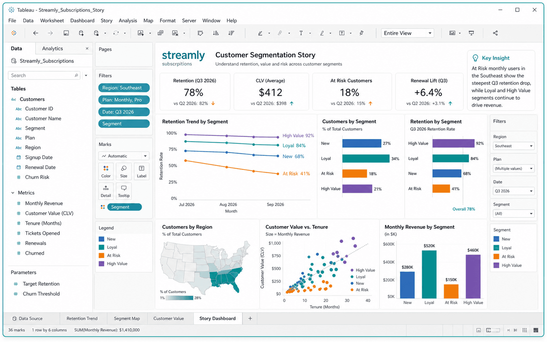Save the workbook with the save icon
Viewport: 547px width, 342px height.
point(66,33)
